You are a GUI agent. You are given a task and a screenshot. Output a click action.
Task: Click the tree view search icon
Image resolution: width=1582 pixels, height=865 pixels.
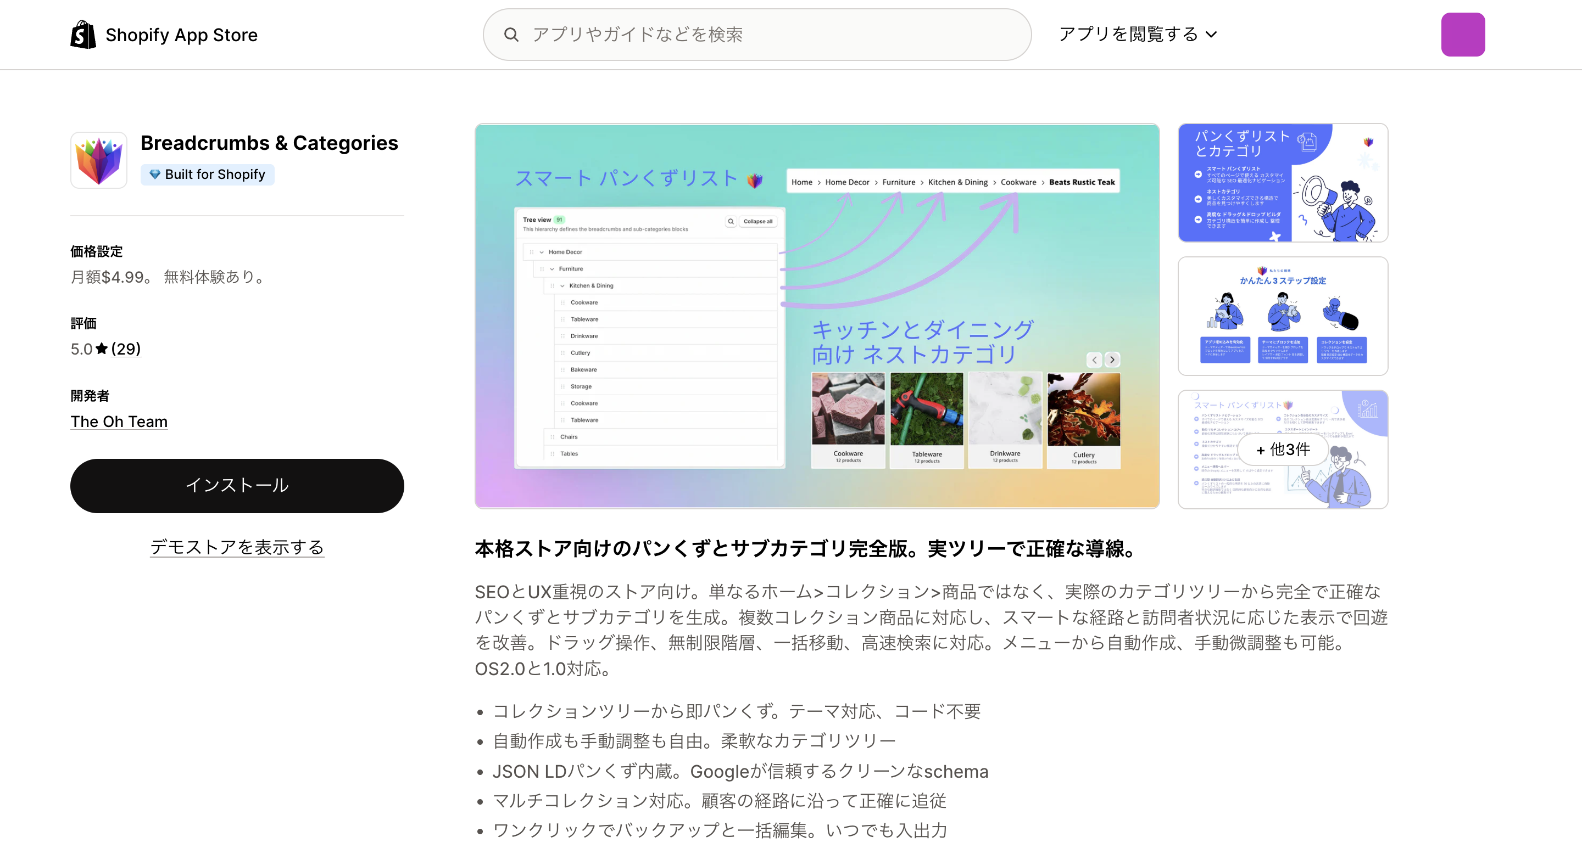[731, 222]
